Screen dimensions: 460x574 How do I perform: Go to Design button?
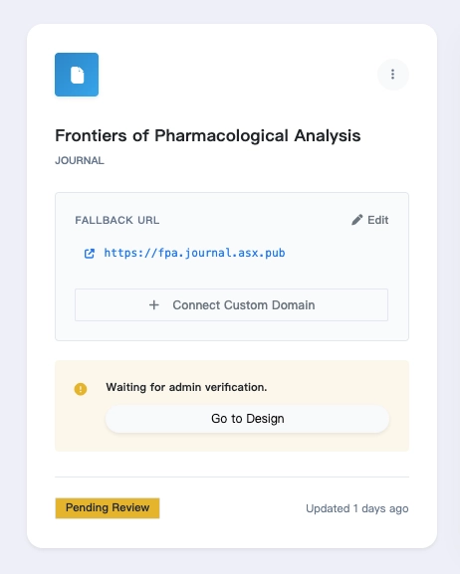(247, 419)
